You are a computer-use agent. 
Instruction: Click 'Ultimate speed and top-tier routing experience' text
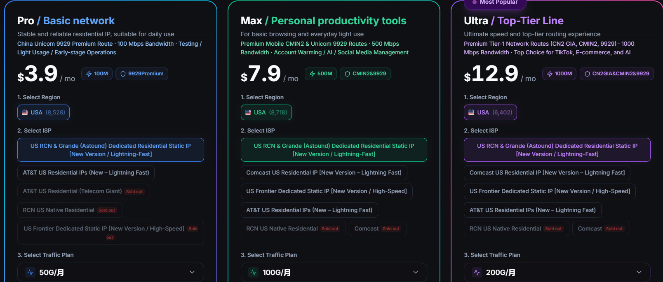point(532,34)
